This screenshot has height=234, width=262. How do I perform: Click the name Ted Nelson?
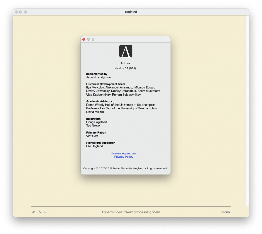(x=94, y=126)
